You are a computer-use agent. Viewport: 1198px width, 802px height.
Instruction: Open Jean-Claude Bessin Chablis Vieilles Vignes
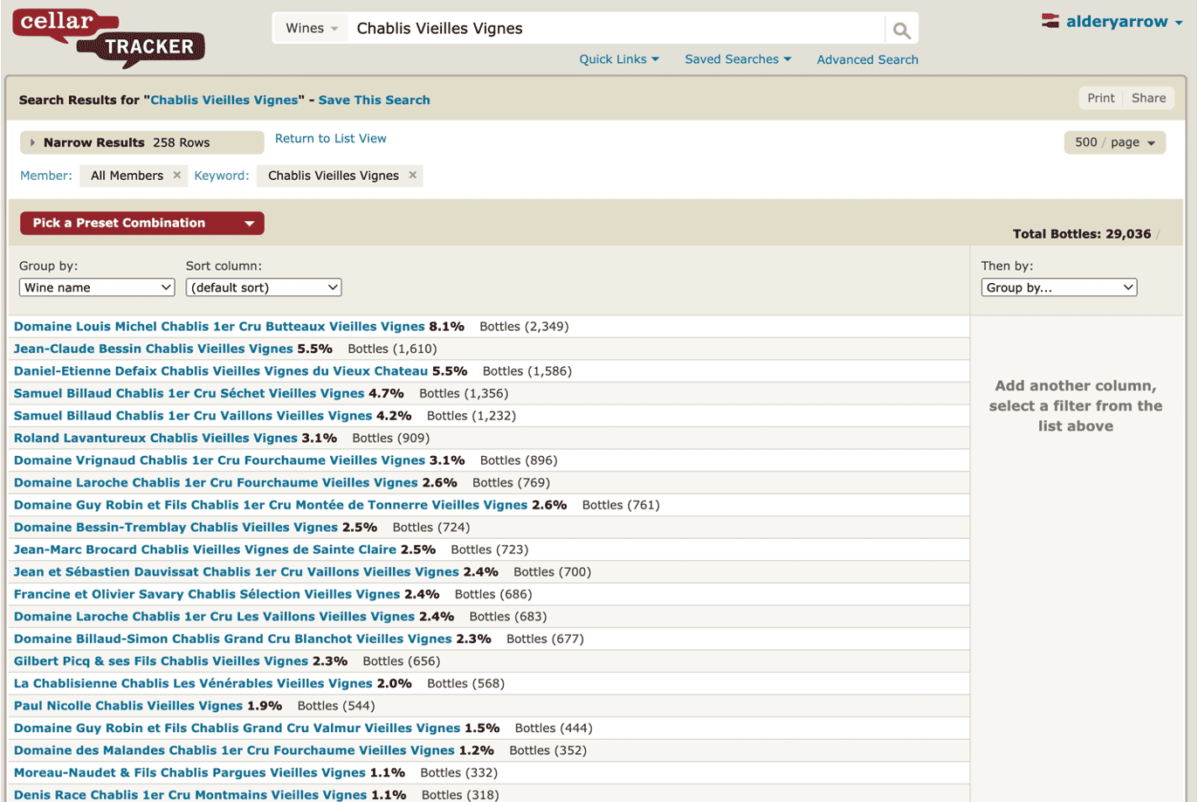[x=154, y=349]
